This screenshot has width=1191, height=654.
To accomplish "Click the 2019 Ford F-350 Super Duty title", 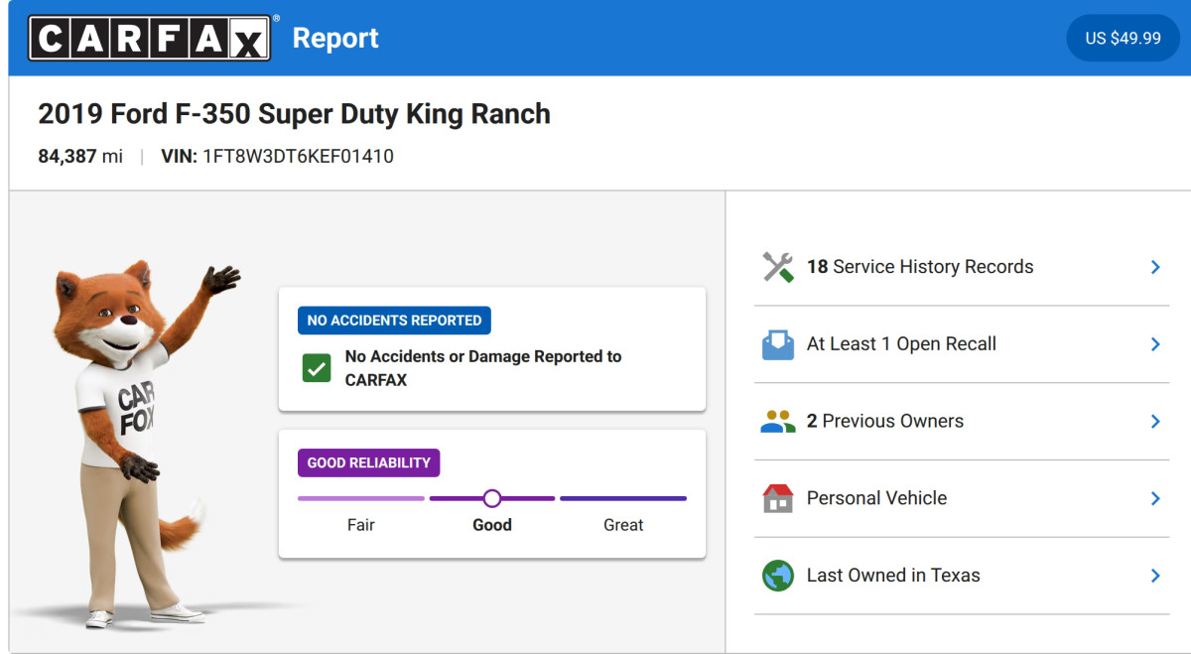I will pos(294,114).
